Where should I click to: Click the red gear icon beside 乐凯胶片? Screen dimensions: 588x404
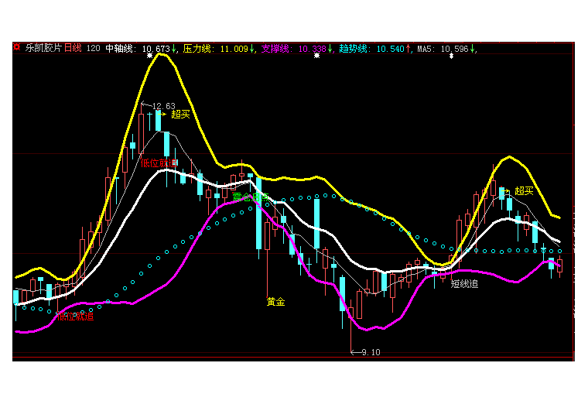(x=16, y=48)
